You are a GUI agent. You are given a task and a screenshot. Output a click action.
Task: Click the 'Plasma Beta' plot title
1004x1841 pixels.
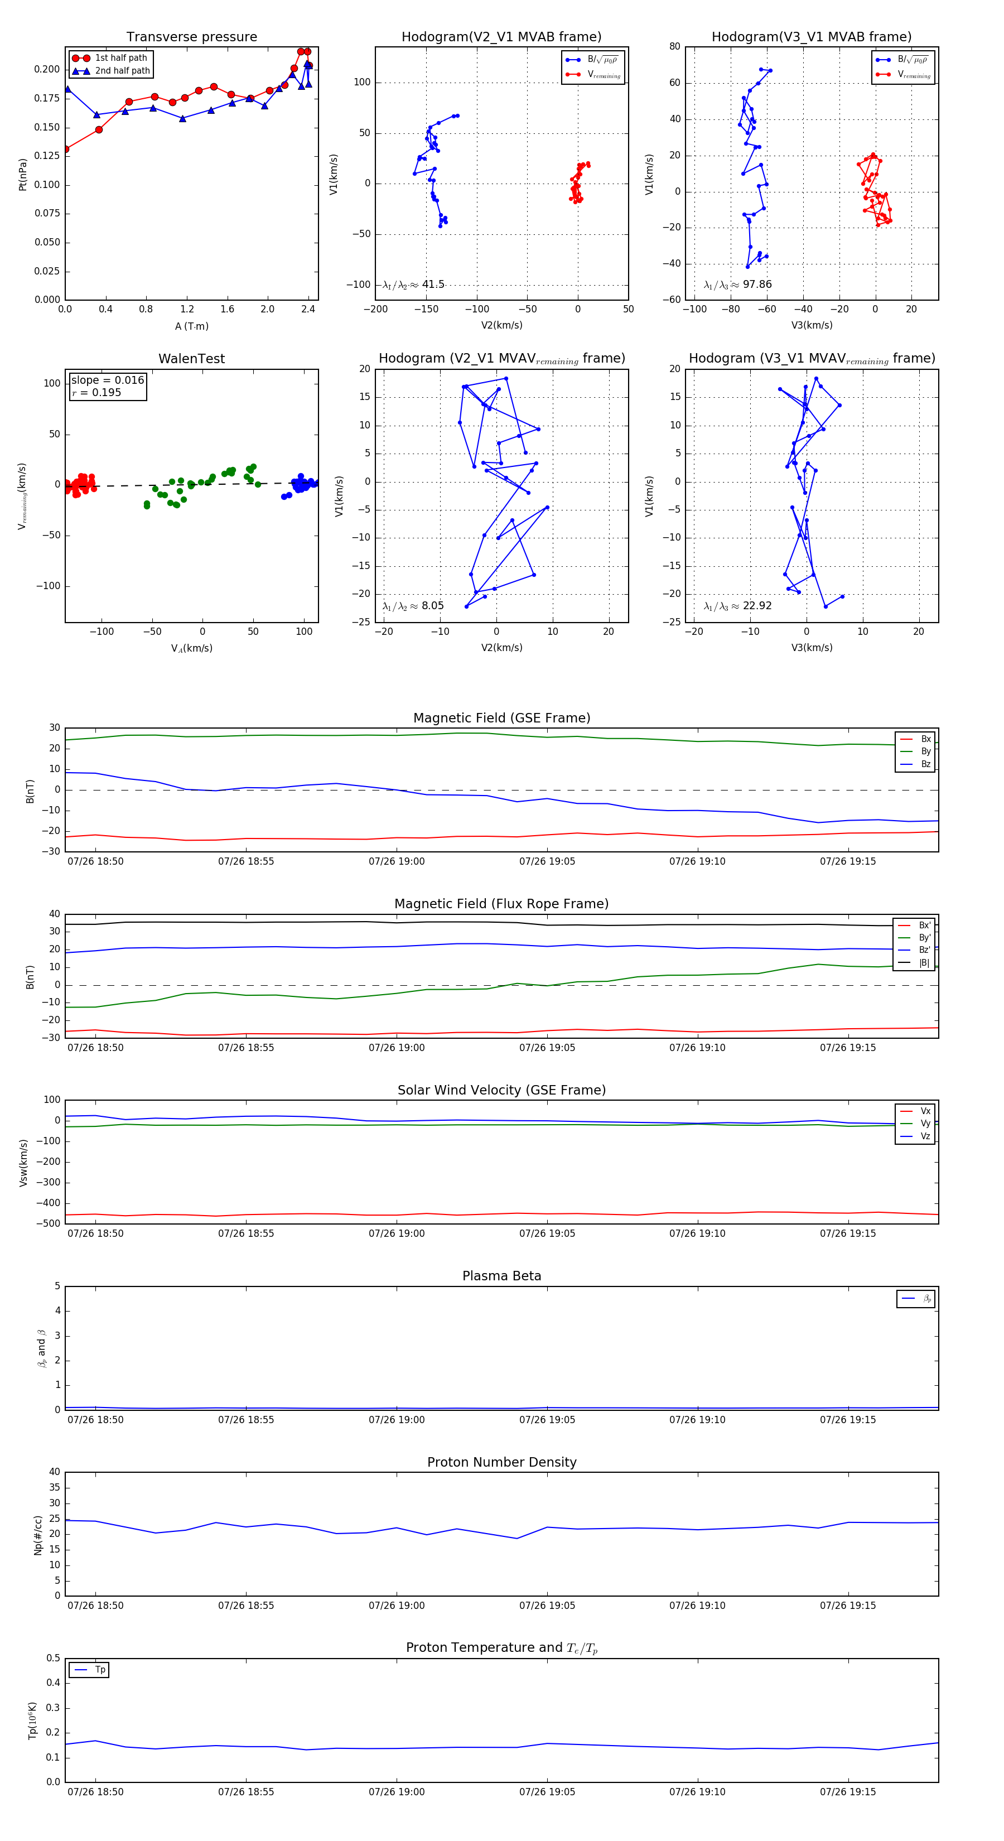[x=501, y=1276]
